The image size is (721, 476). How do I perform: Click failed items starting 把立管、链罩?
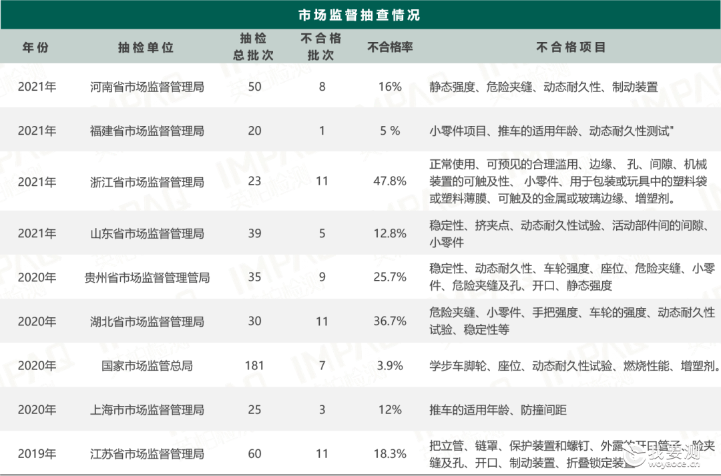pyautogui.click(x=572, y=453)
